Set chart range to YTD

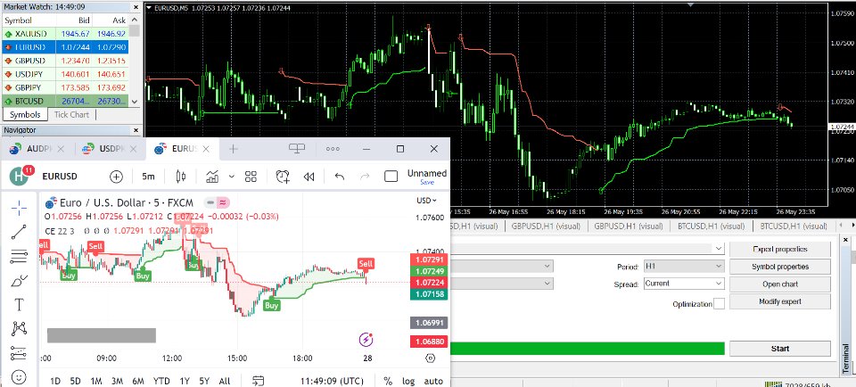[x=161, y=381]
